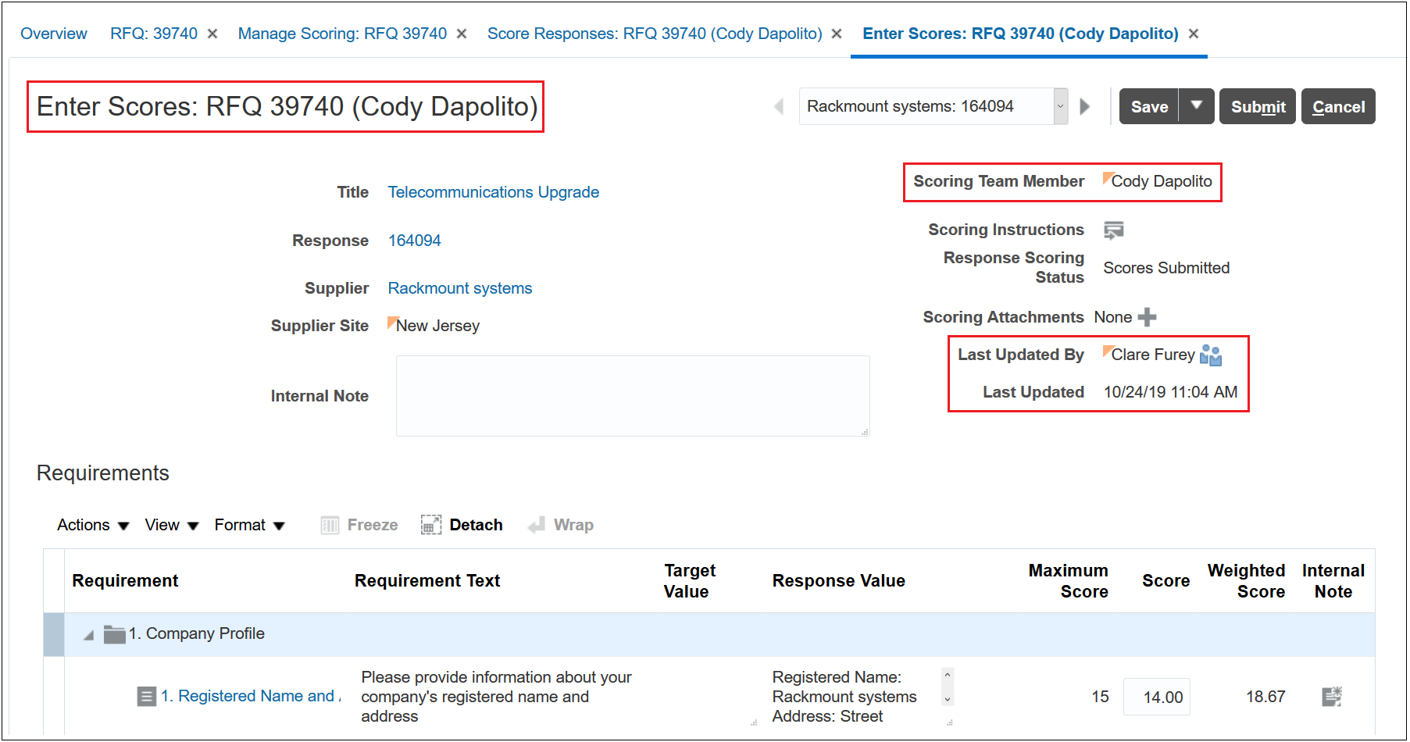Viewport: 1410px width, 742px height.
Task: Switch to the Overview tab
Action: click(x=54, y=34)
